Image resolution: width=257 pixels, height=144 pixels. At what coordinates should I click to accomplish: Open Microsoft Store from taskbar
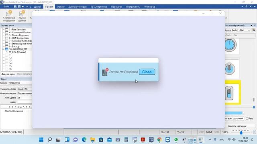(x=101, y=140)
